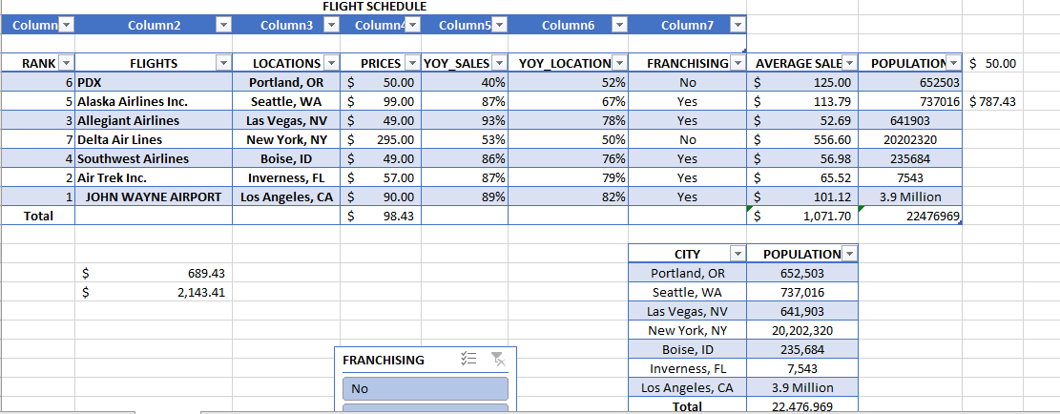The height and width of the screenshot is (414, 1060).
Task: Select the Air Trek Inc. cell
Action: [x=154, y=178]
